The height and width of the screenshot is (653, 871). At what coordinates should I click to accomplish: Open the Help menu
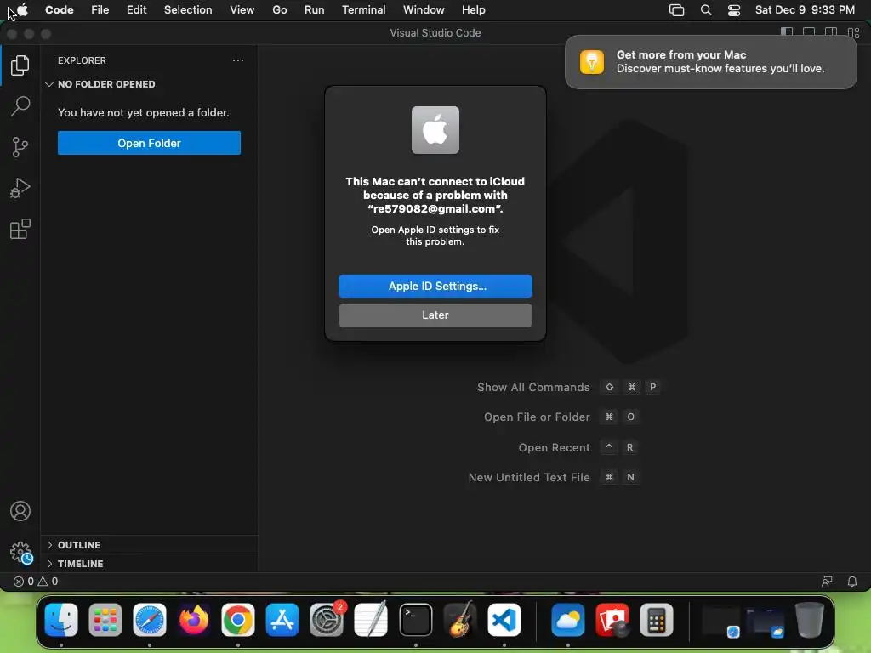click(x=473, y=9)
